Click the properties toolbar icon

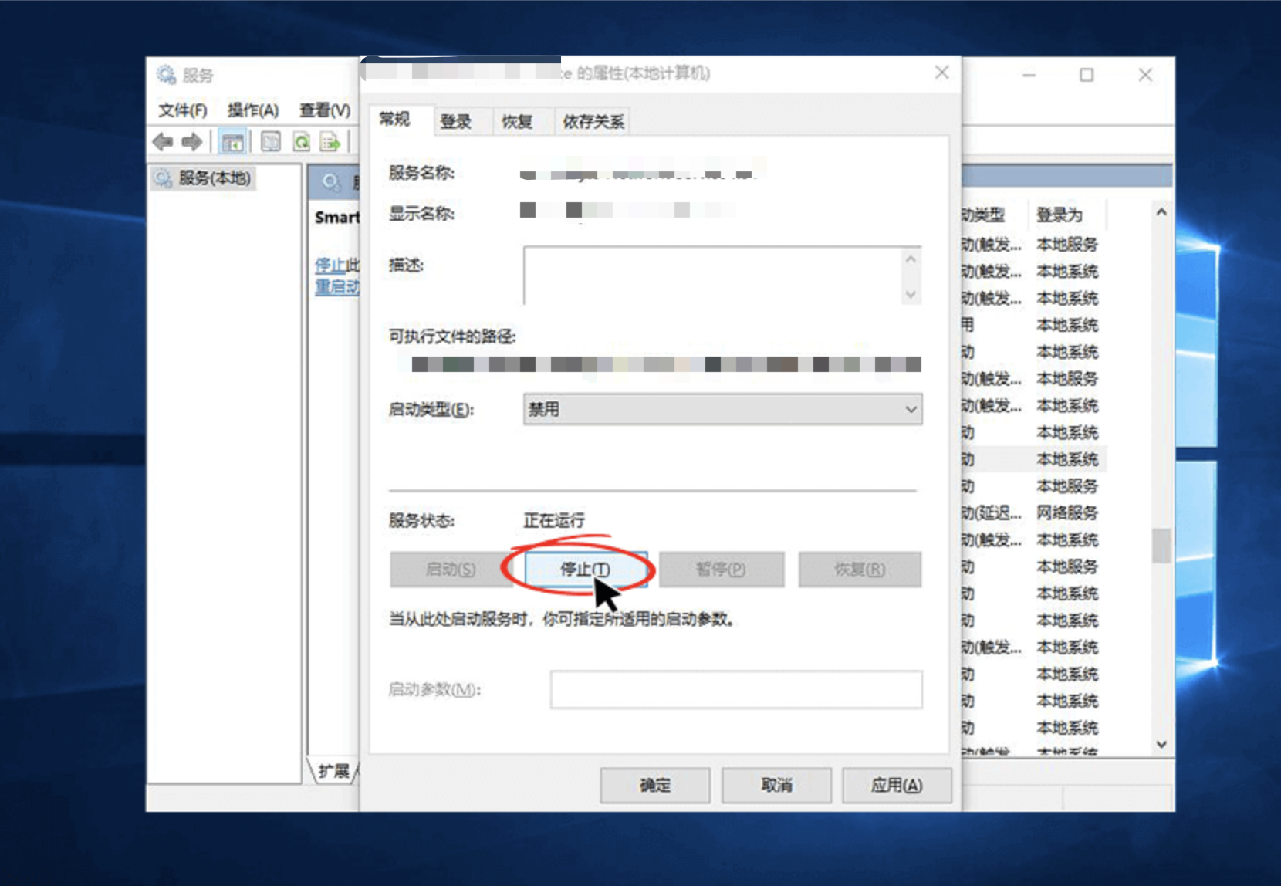tap(271, 142)
